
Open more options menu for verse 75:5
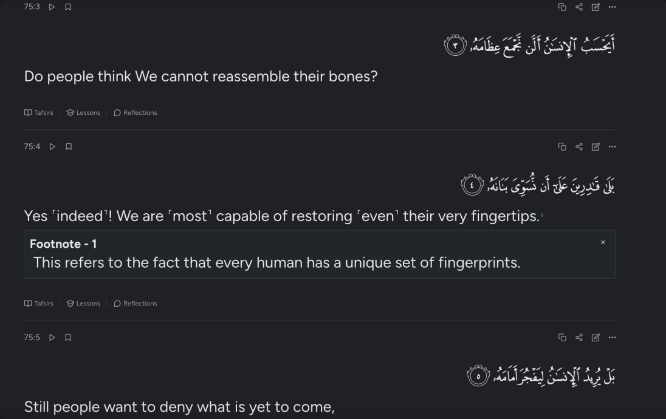click(611, 338)
